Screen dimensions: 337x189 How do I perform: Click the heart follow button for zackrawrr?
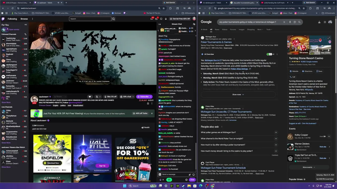(90, 97)
